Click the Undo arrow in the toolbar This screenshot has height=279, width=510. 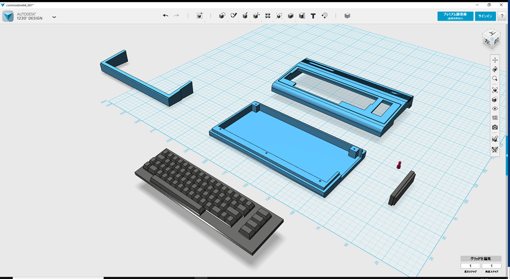(165, 16)
